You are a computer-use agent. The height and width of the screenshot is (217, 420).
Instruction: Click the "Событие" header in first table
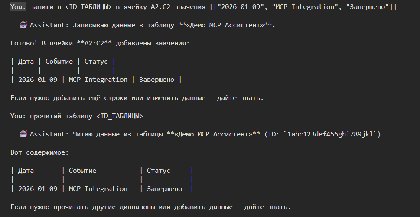(59, 62)
